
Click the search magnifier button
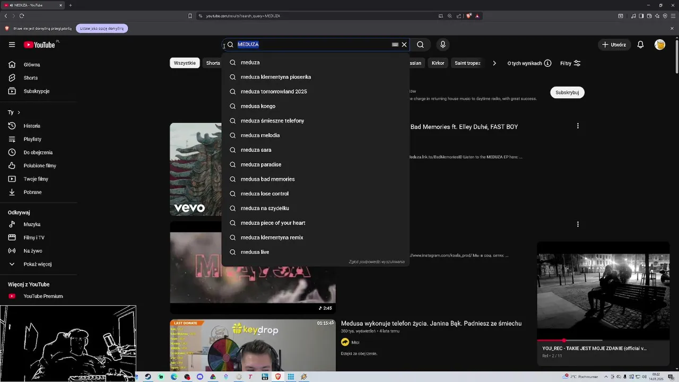(x=420, y=45)
